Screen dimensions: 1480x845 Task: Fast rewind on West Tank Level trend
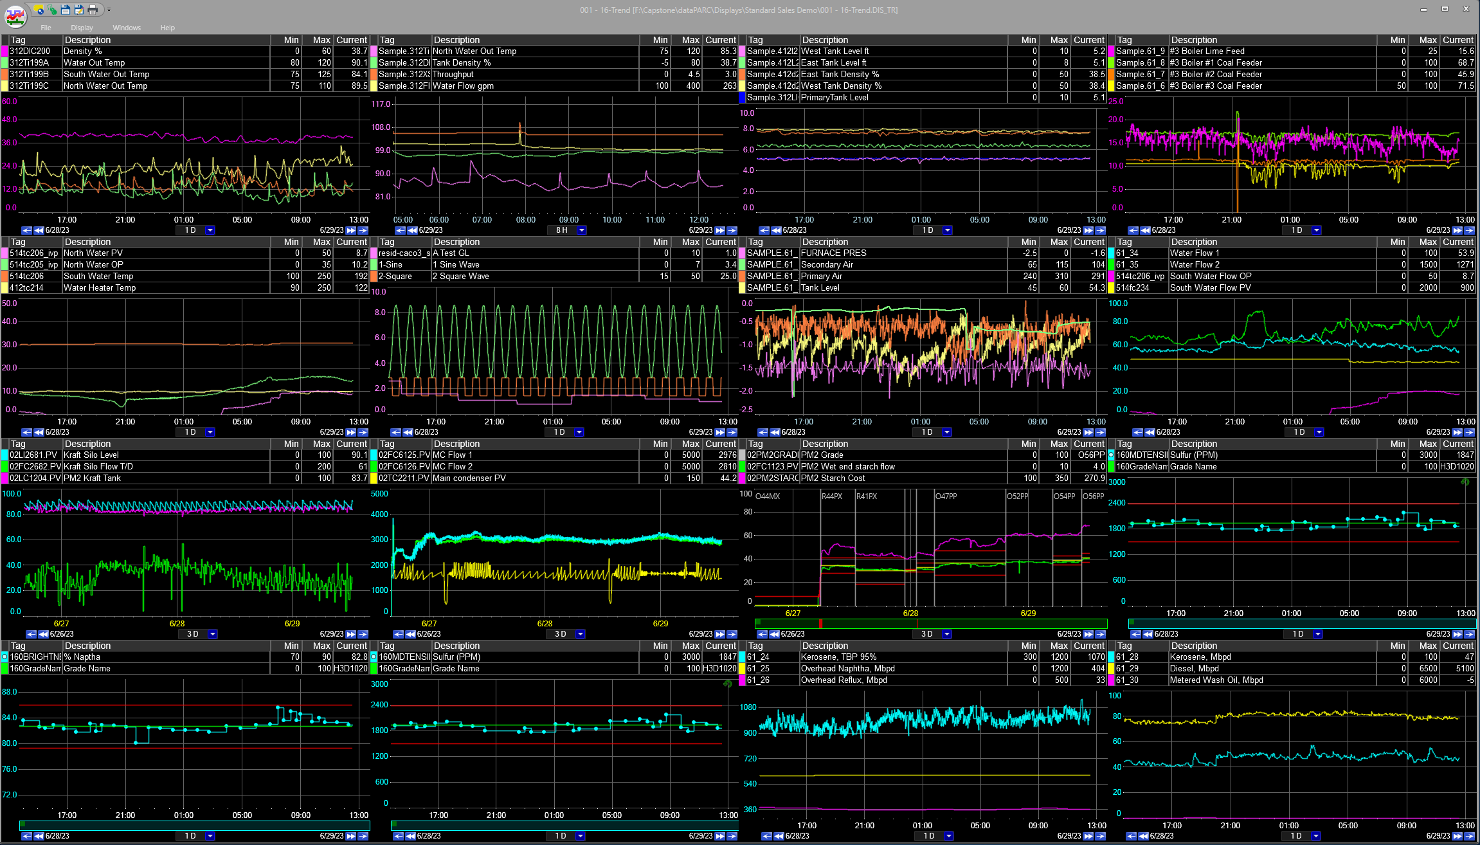pos(776,230)
